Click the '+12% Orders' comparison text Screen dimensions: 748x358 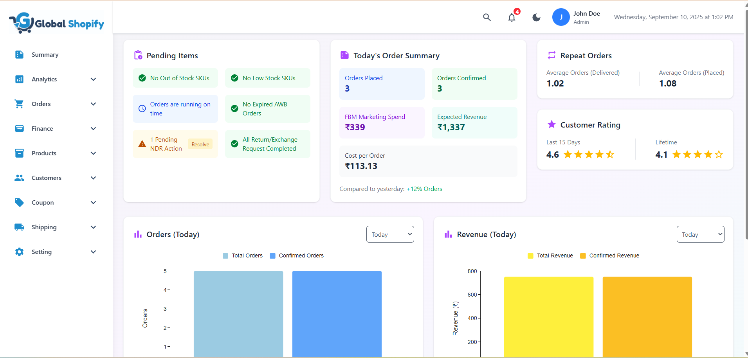point(424,189)
